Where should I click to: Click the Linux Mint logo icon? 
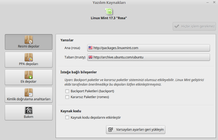point(109,11)
